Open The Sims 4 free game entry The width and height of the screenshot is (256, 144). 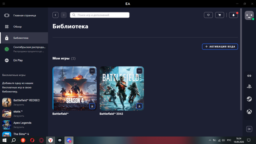point(24,134)
